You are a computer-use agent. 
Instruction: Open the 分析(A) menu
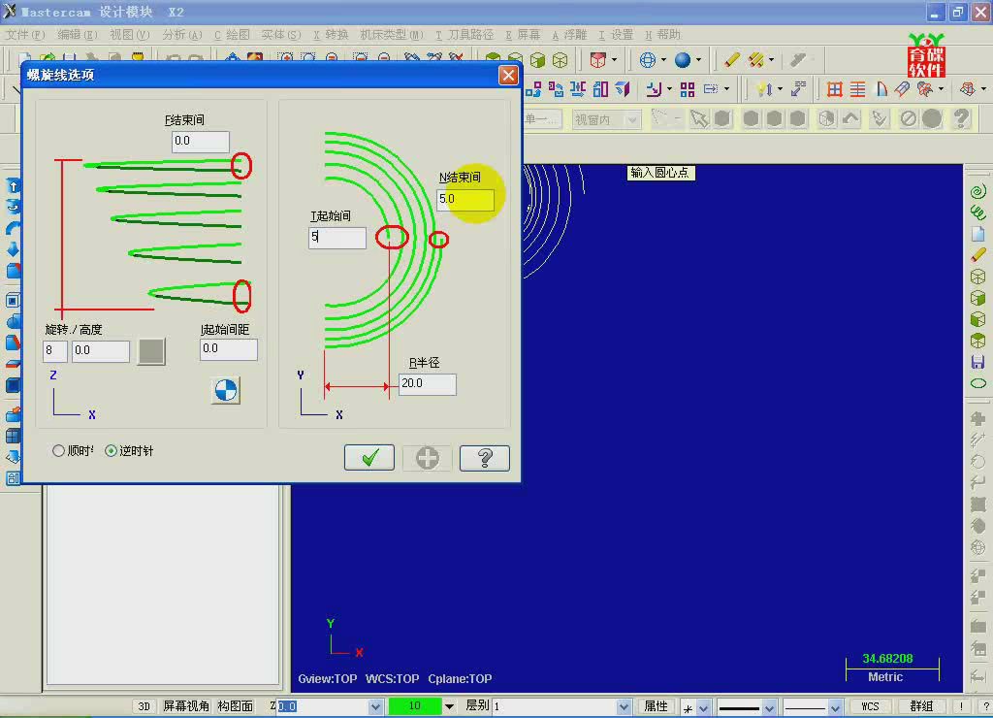pyautogui.click(x=182, y=35)
